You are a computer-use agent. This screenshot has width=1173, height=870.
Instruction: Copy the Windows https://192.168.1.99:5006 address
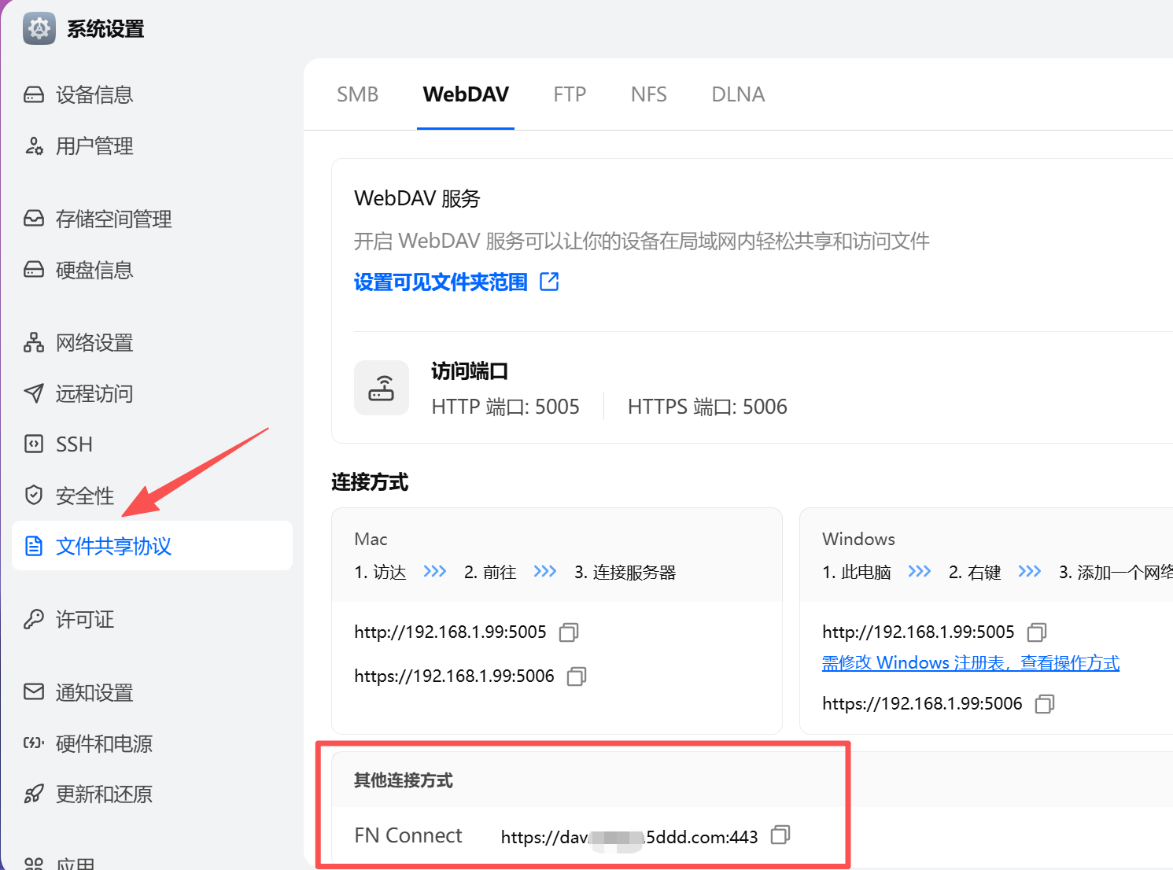click(1045, 704)
